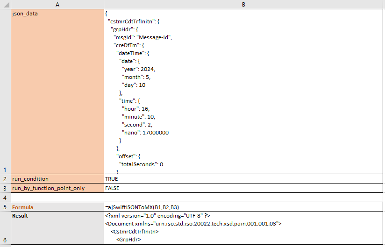
Task: Select the TRUE value cell
Action: [x=243, y=179]
